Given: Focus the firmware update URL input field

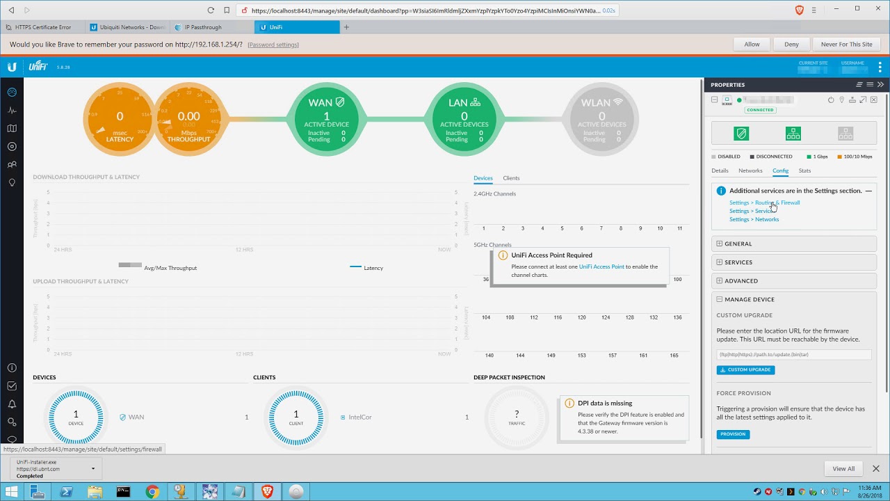Looking at the screenshot, I should (794, 354).
